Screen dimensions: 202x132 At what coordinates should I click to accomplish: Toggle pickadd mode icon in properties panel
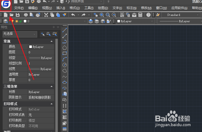[43, 34]
